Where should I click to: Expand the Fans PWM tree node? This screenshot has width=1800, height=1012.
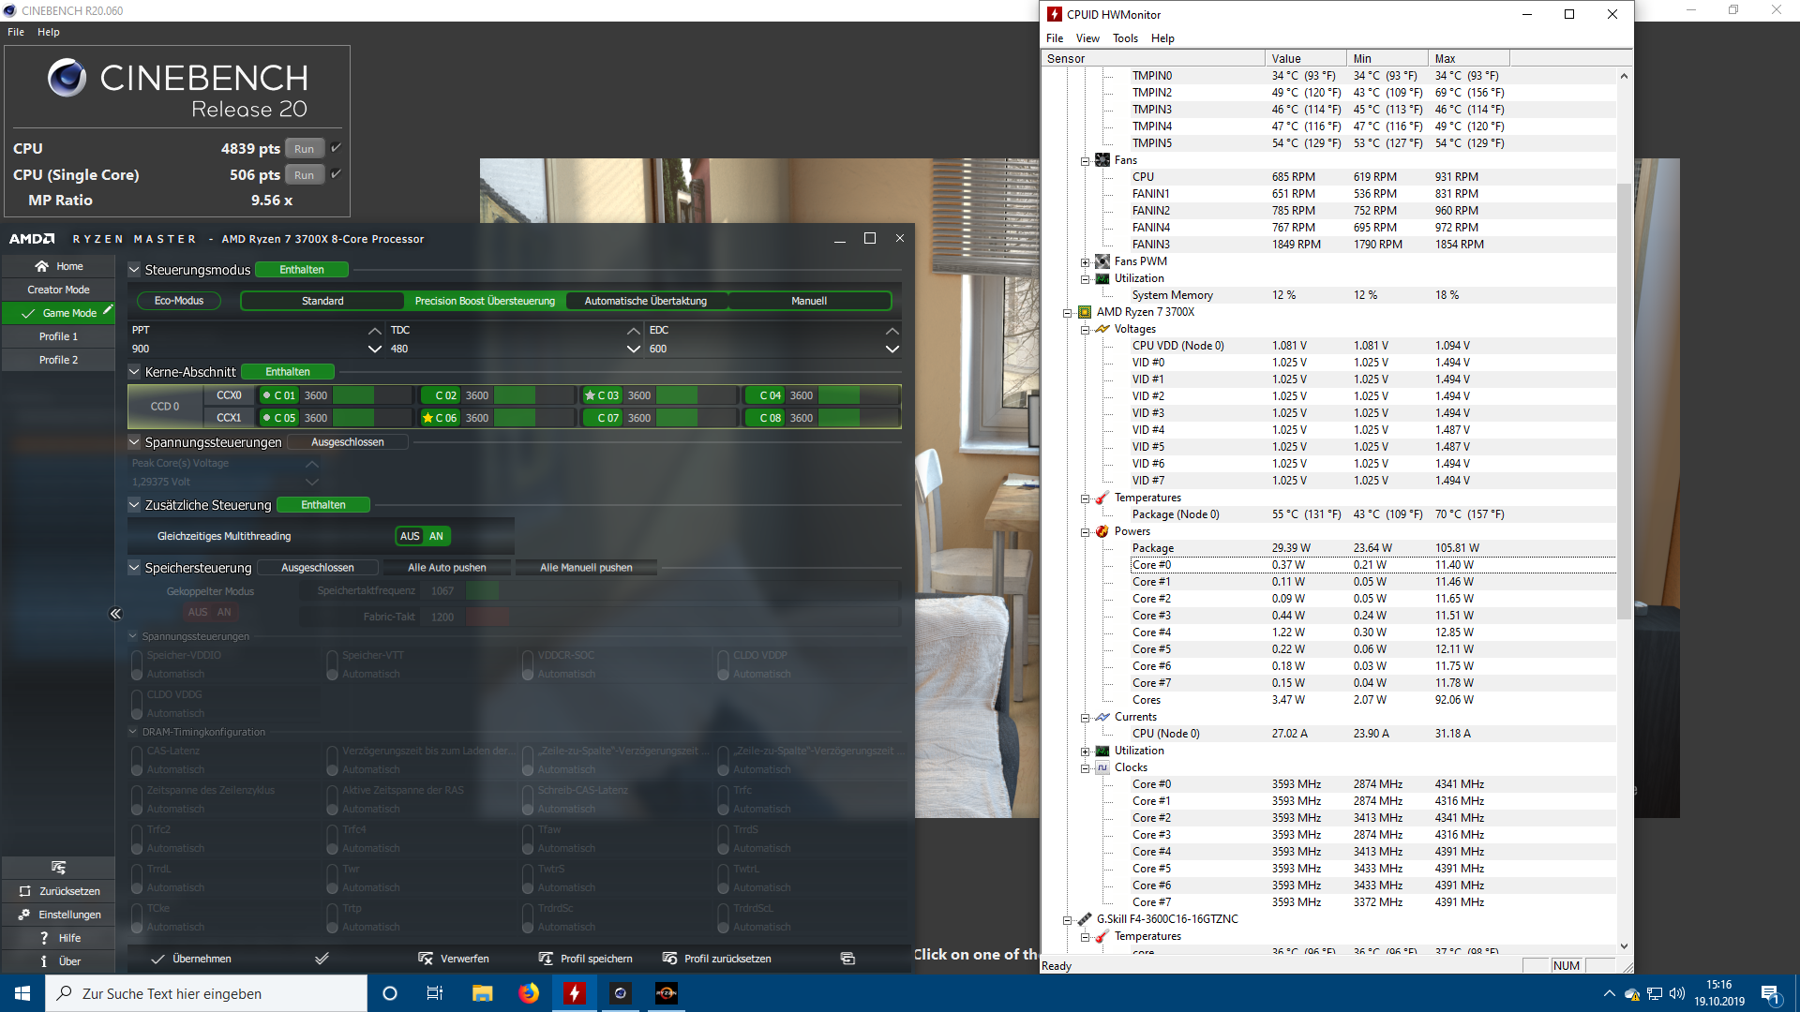pyautogui.click(x=1085, y=262)
